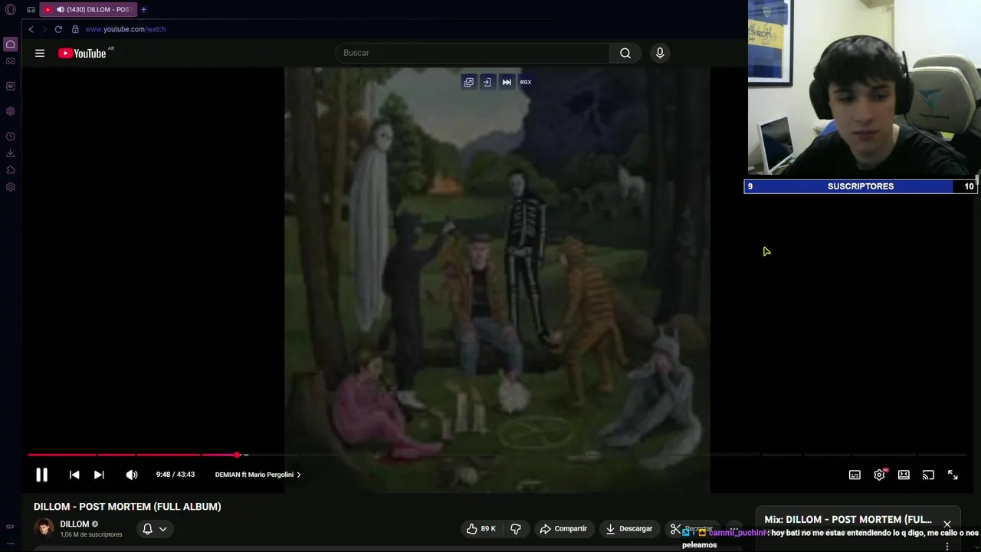981x552 pixels.
Task: Reload the YouTube page
Action: tap(58, 29)
